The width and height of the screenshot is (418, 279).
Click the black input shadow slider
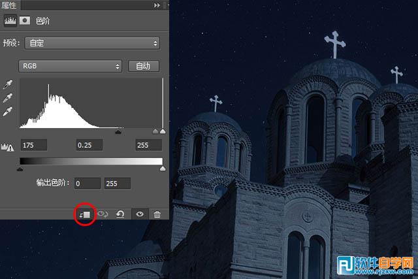pyautogui.click(x=119, y=131)
